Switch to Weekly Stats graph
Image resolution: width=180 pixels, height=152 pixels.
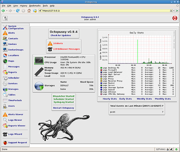coord(144,99)
